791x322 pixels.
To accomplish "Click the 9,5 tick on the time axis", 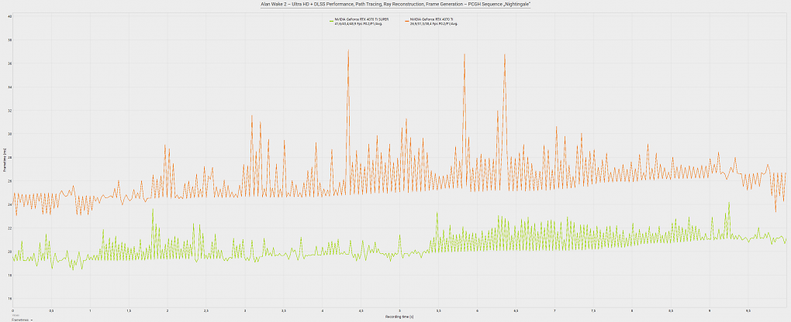I will (748, 311).
